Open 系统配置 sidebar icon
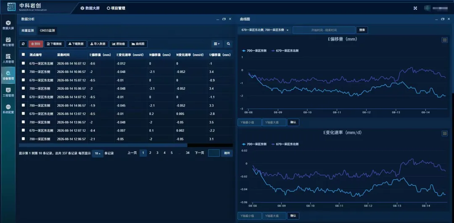Screen dimensions: 454x223 [x=8, y=109]
